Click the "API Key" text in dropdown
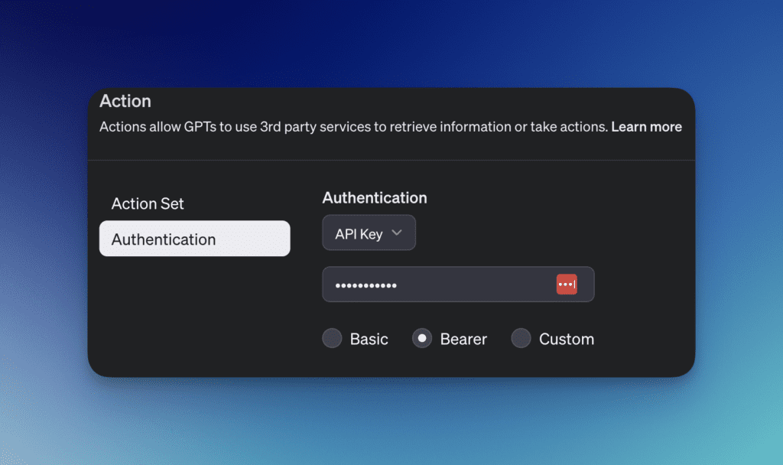 [359, 234]
